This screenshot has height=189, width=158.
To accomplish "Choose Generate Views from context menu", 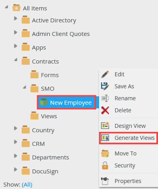I will point(134,138).
